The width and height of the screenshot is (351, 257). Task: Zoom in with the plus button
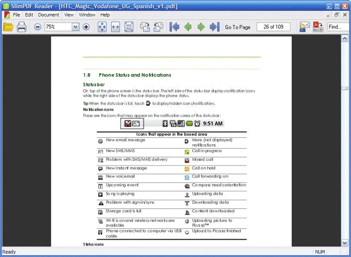point(86,27)
